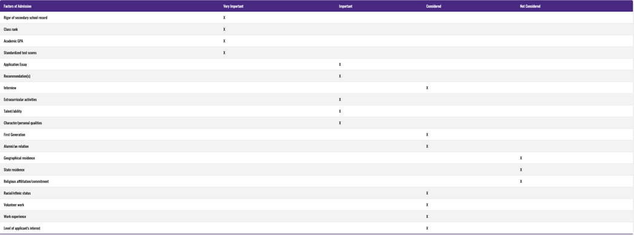Click the X mark in the Work experience row

click(427, 217)
